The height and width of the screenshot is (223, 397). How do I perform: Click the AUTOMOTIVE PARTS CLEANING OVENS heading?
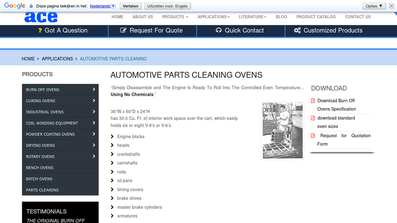click(x=187, y=75)
